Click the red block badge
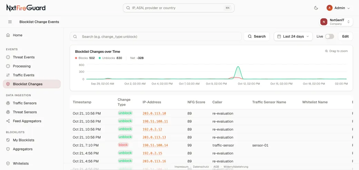This screenshot has height=170, width=359. [x=123, y=145]
